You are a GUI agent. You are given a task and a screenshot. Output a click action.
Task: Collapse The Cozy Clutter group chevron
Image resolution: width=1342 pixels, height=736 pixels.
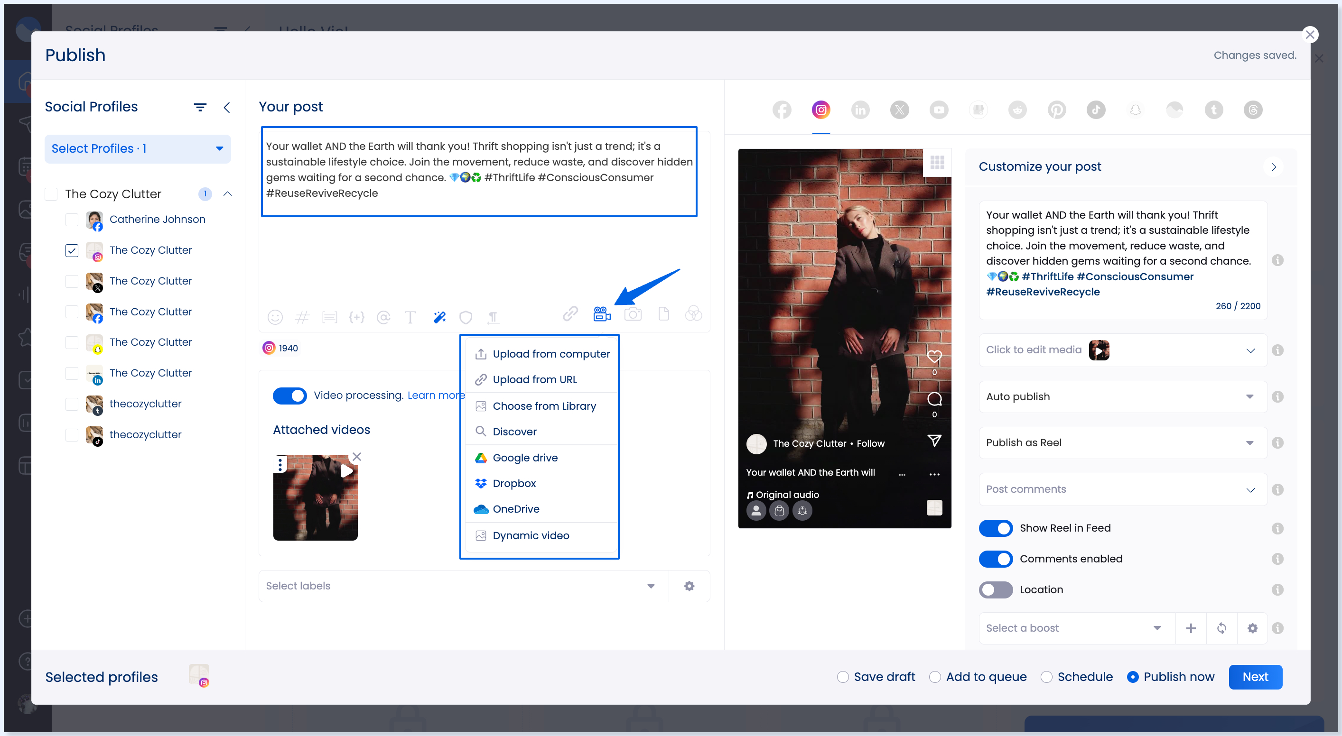tap(227, 193)
